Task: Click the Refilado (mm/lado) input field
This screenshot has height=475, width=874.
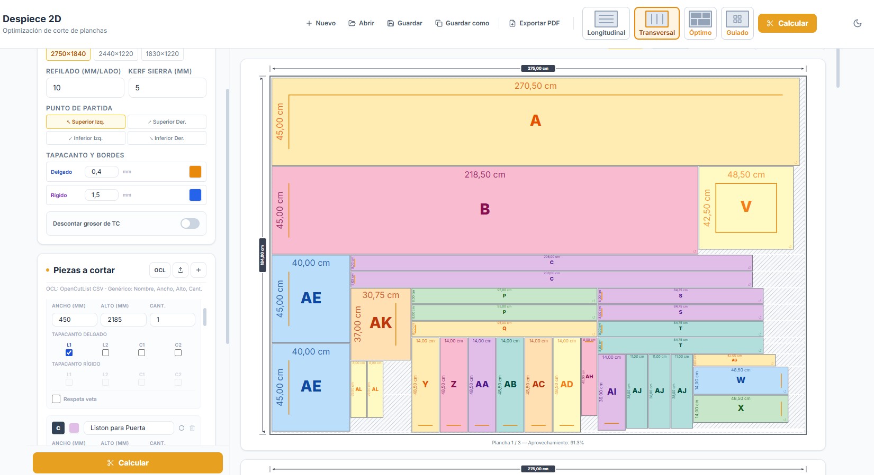Action: pos(85,88)
